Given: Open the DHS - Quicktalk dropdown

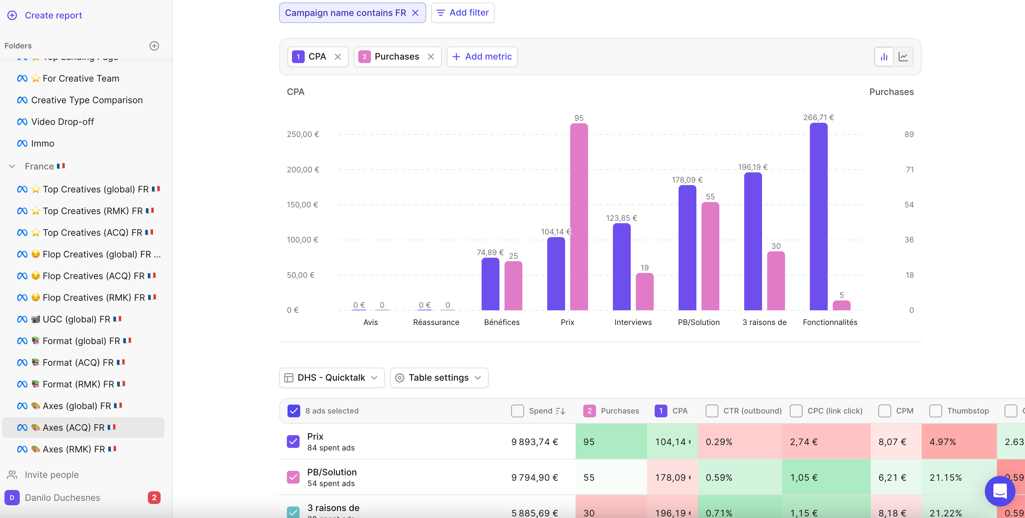Looking at the screenshot, I should tap(332, 377).
